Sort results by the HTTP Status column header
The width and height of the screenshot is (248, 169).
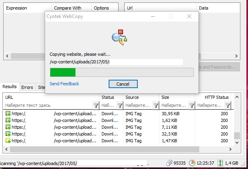(x=213, y=97)
